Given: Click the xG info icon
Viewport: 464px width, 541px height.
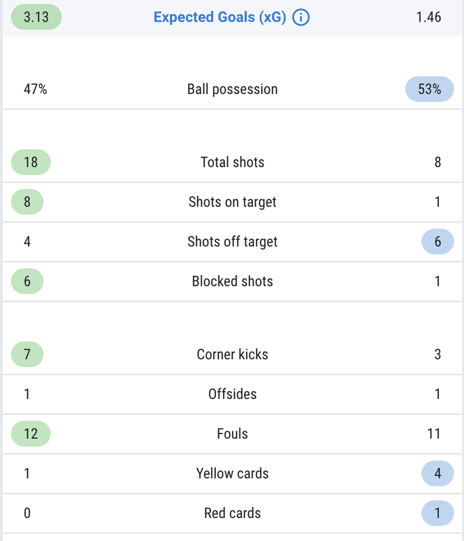Looking at the screenshot, I should click(301, 18).
